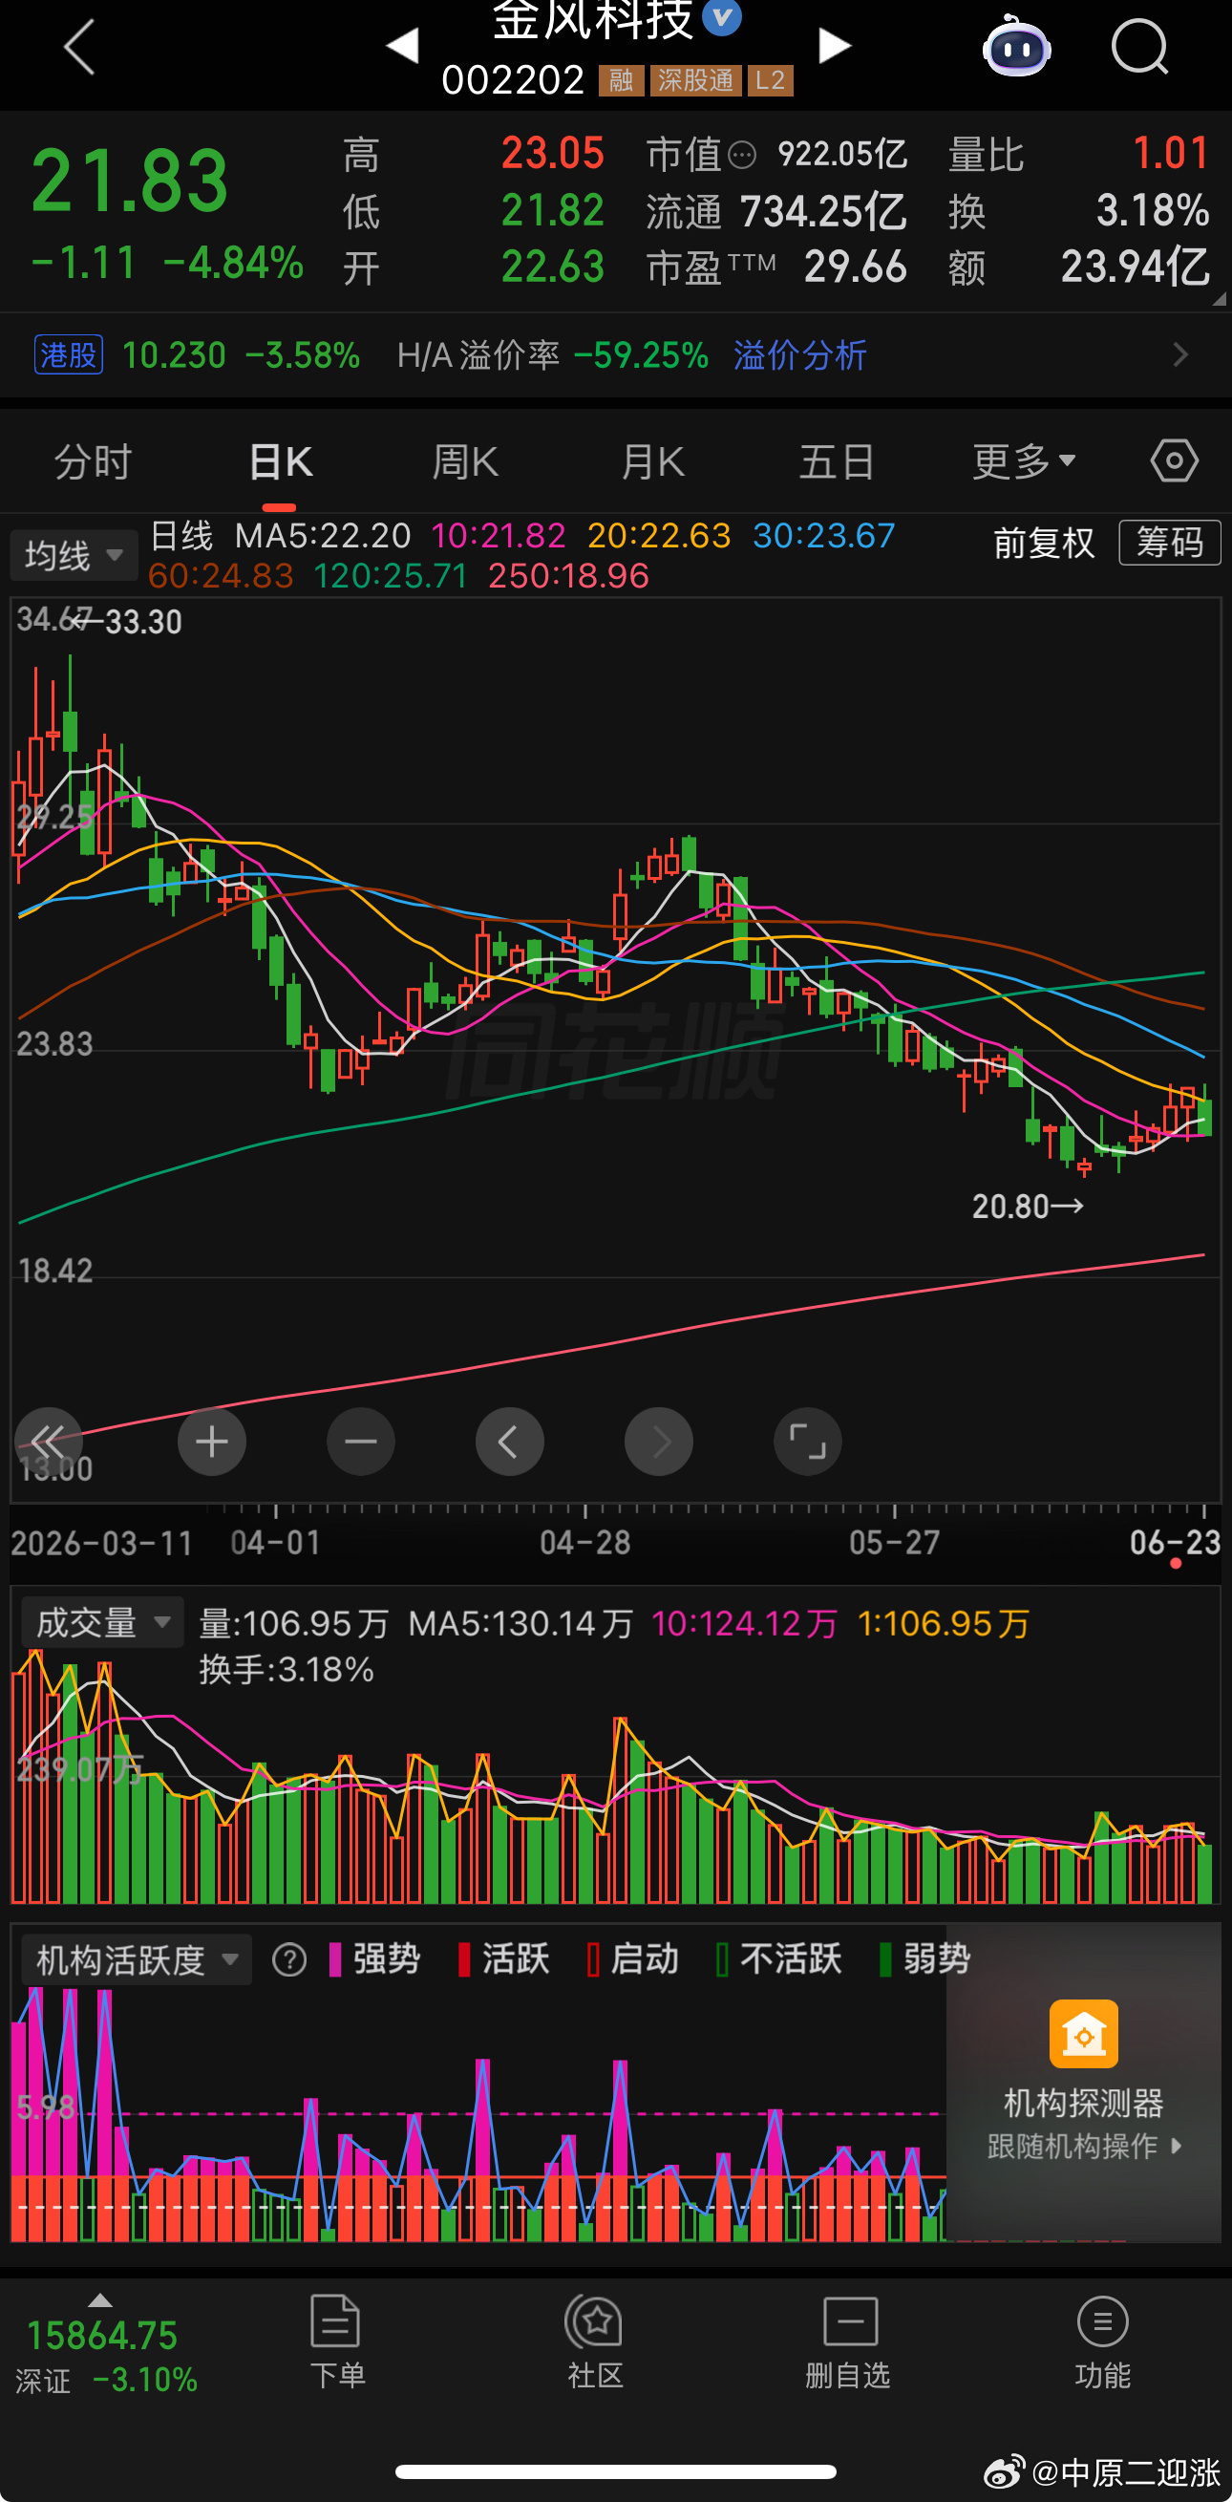Open the 均线 indicator dropdown
This screenshot has height=2502, width=1232.
pyautogui.click(x=74, y=556)
